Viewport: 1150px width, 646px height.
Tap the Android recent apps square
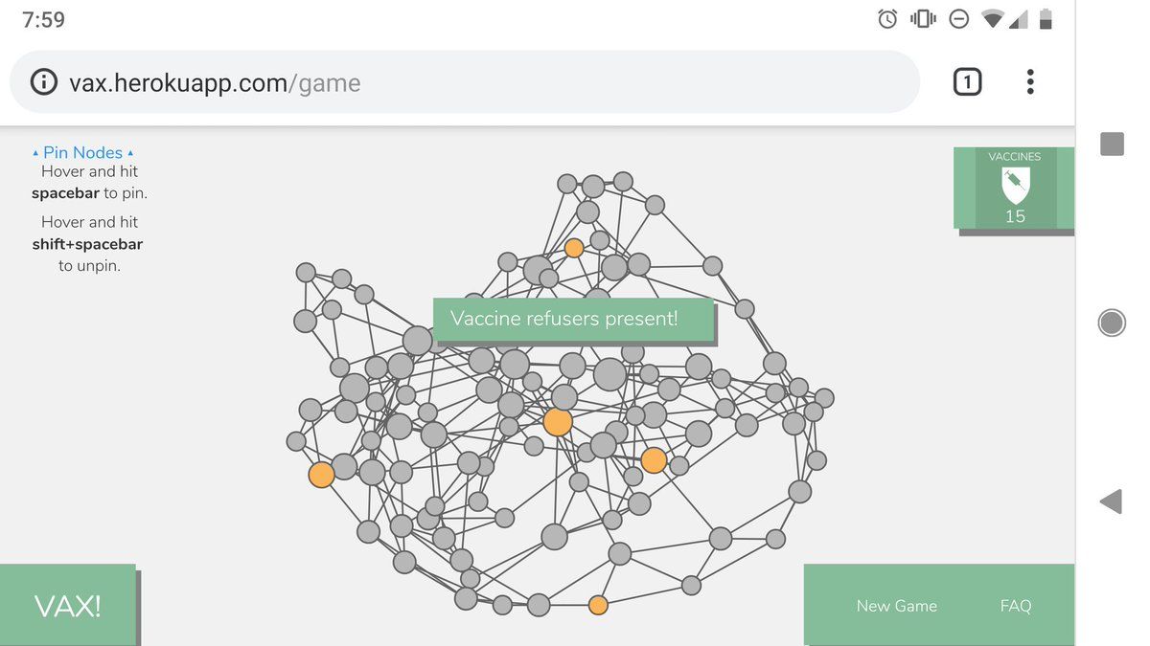pos(1112,144)
